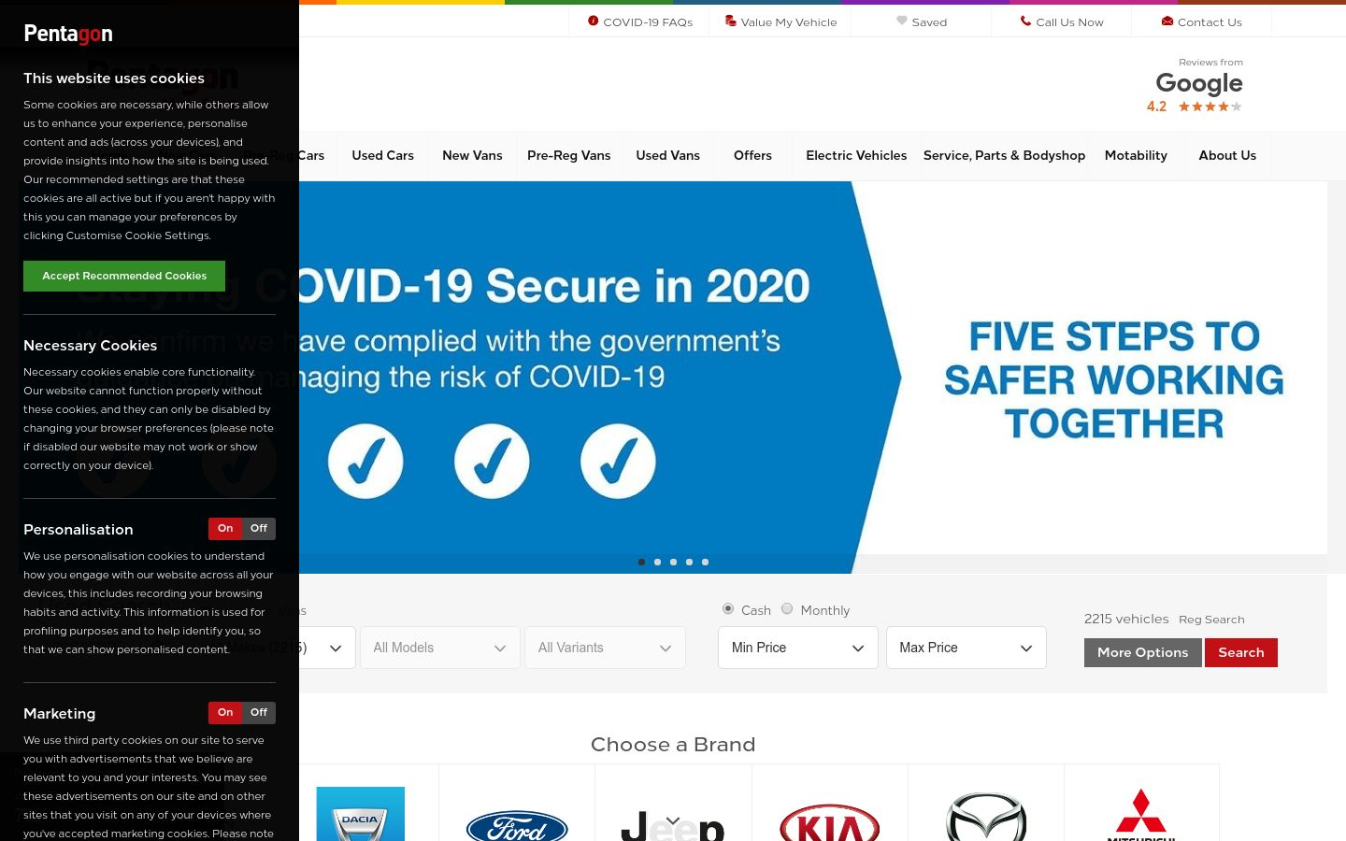The height and width of the screenshot is (841, 1346).
Task: Click the Reg Search link
Action: point(1211,620)
